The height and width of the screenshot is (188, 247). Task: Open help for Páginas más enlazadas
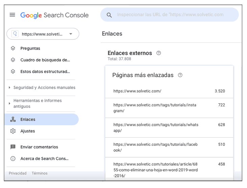tap(180, 75)
